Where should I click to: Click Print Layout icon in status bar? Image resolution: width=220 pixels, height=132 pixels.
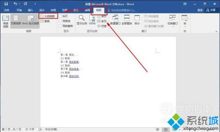[166, 129]
